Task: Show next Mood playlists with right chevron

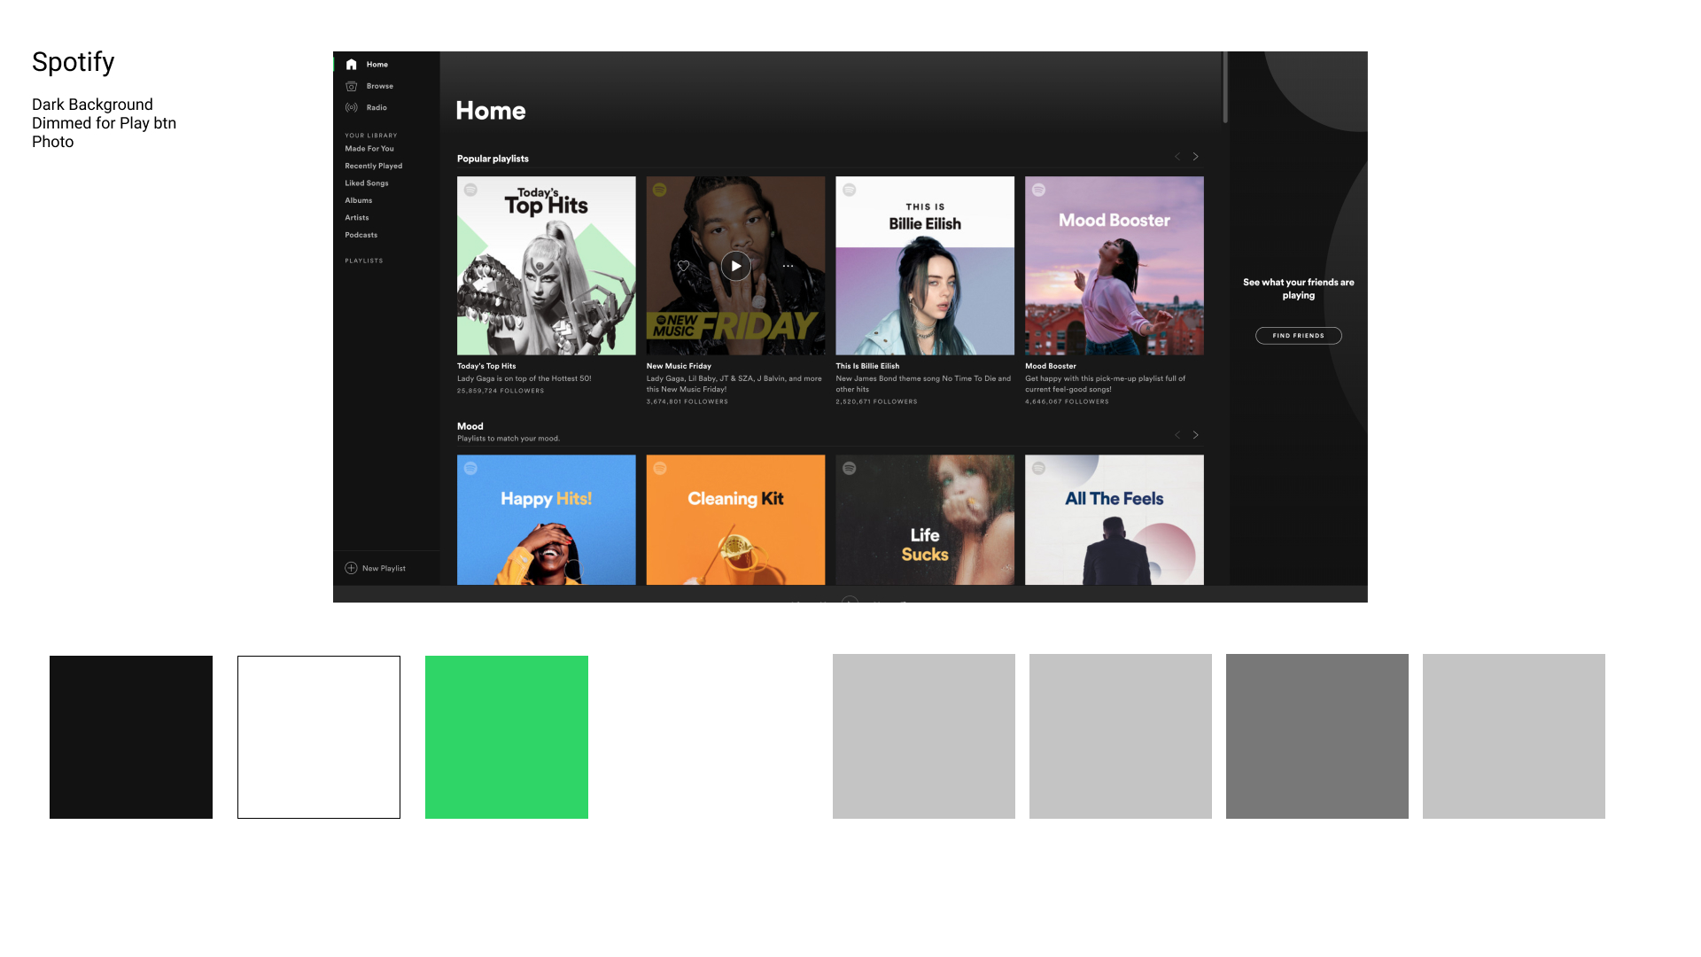Action: [x=1195, y=435]
